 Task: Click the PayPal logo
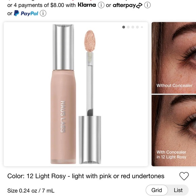click(26, 14)
